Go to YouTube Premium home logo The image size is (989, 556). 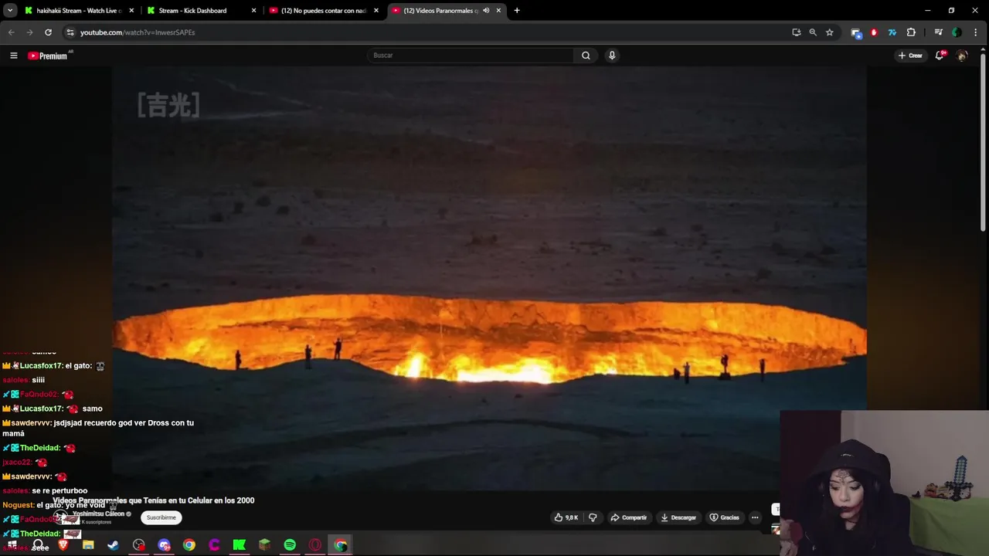(49, 56)
